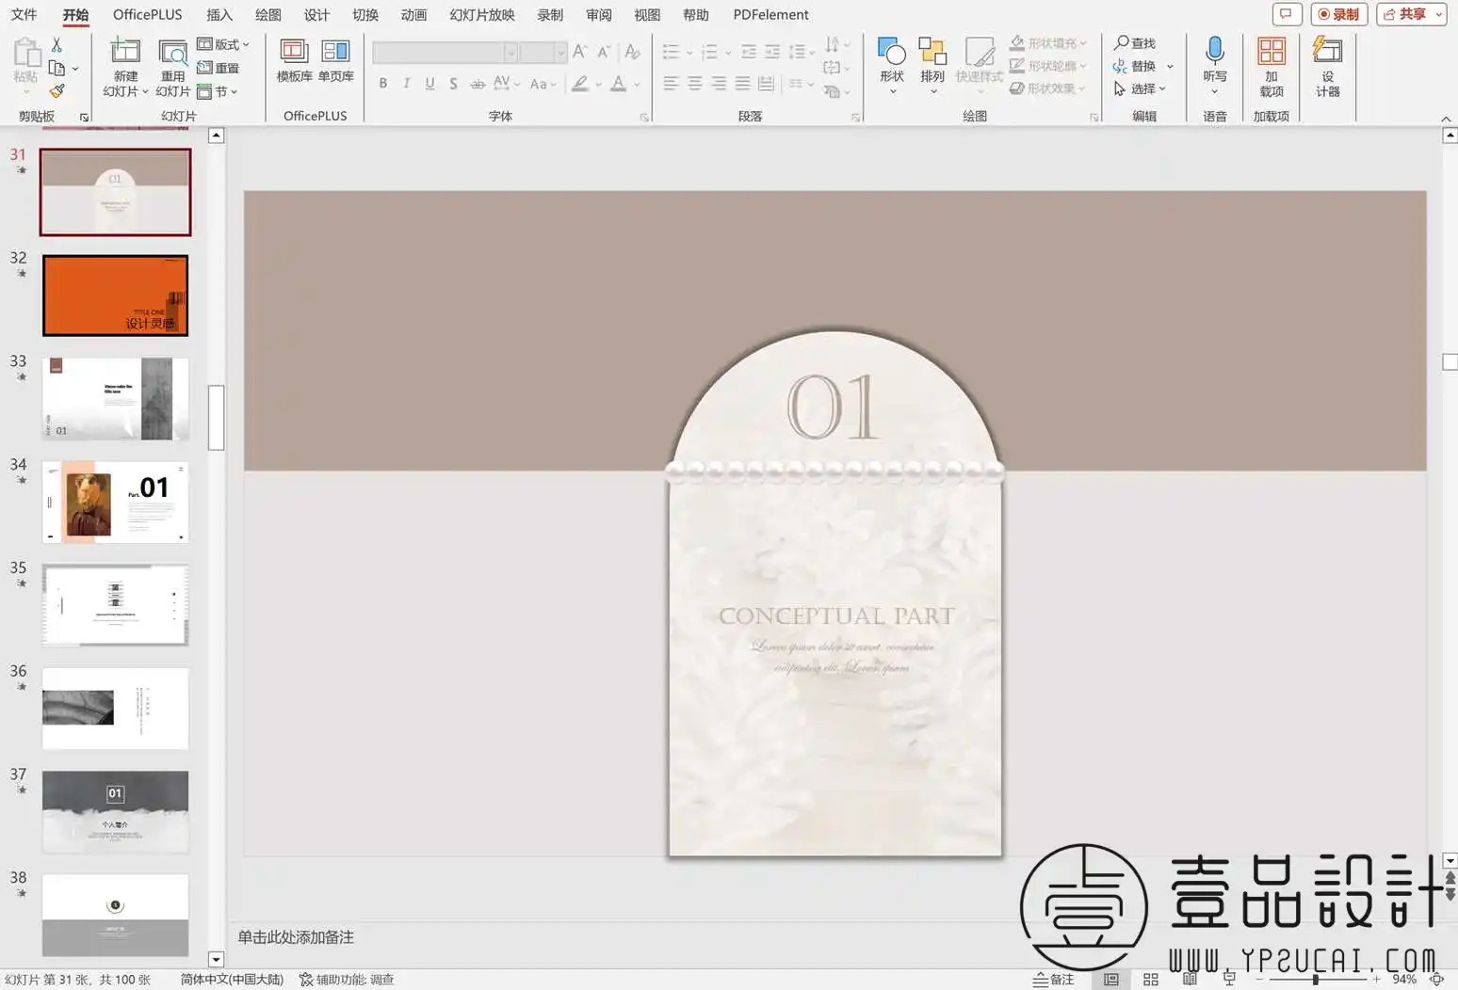Insert a new slide with 新建幻灯片
This screenshot has width=1458, height=990.
pos(125,67)
